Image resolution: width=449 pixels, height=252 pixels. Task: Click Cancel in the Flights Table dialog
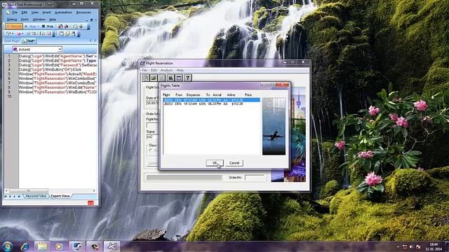pyautogui.click(x=234, y=163)
